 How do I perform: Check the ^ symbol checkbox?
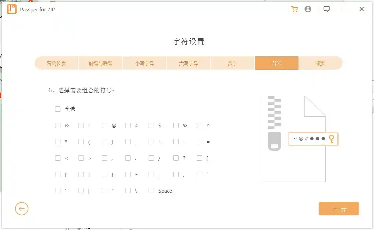[199, 125]
